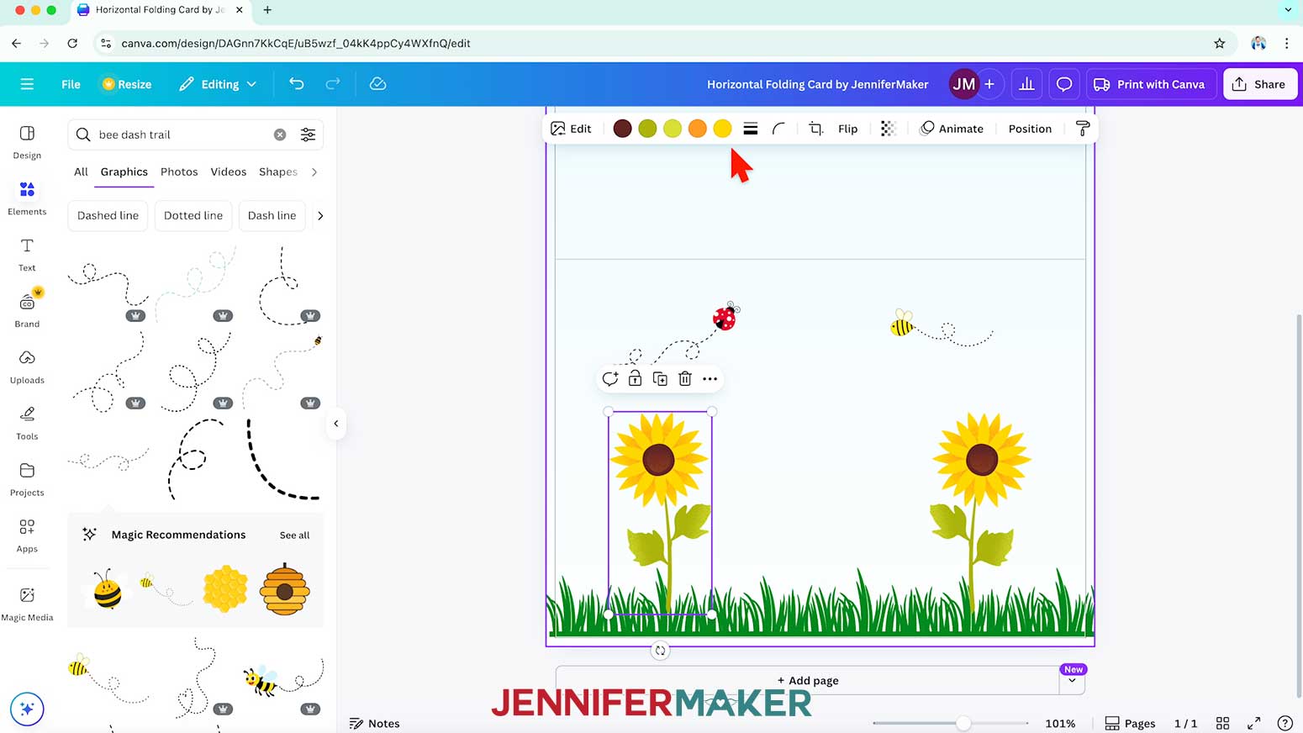Open Chrome's tab search dropdown

coord(1287,10)
